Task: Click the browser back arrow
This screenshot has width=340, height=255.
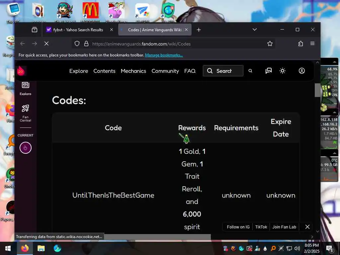Action: pos(22,43)
